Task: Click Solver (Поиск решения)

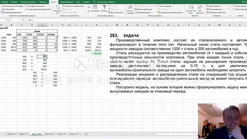Action: [240, 9]
